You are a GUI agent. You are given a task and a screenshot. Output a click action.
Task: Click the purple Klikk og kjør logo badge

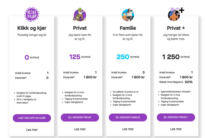[x=32, y=14]
